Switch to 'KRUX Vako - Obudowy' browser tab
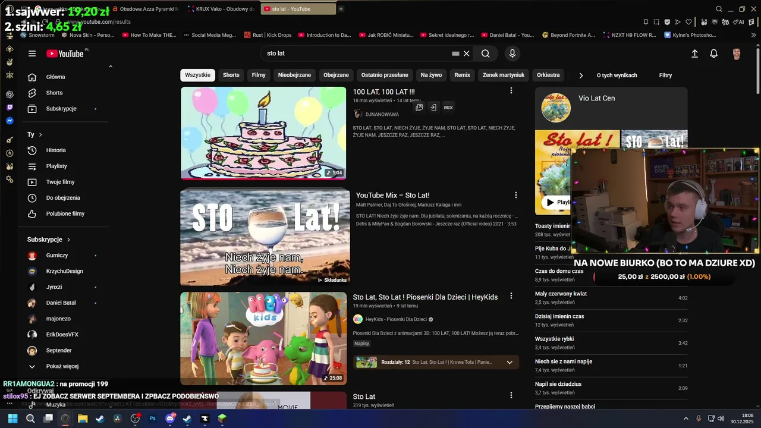This screenshot has width=761, height=428. coord(221,9)
